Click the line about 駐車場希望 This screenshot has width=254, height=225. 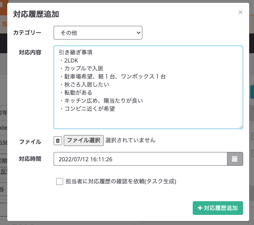pos(112,77)
